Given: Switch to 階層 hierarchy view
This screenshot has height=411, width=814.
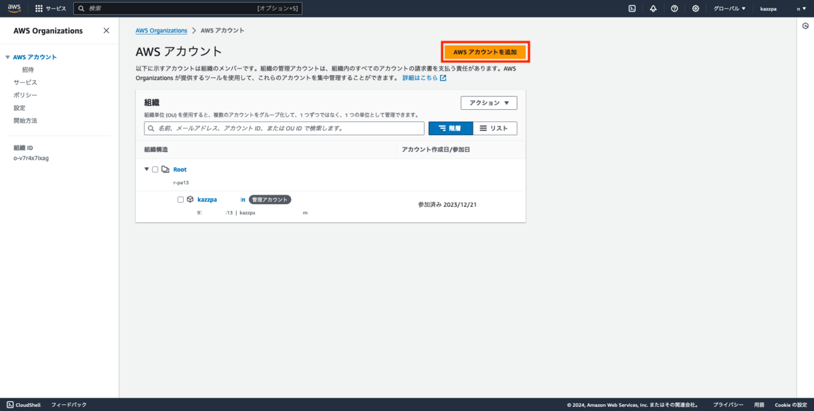Looking at the screenshot, I should (450, 128).
